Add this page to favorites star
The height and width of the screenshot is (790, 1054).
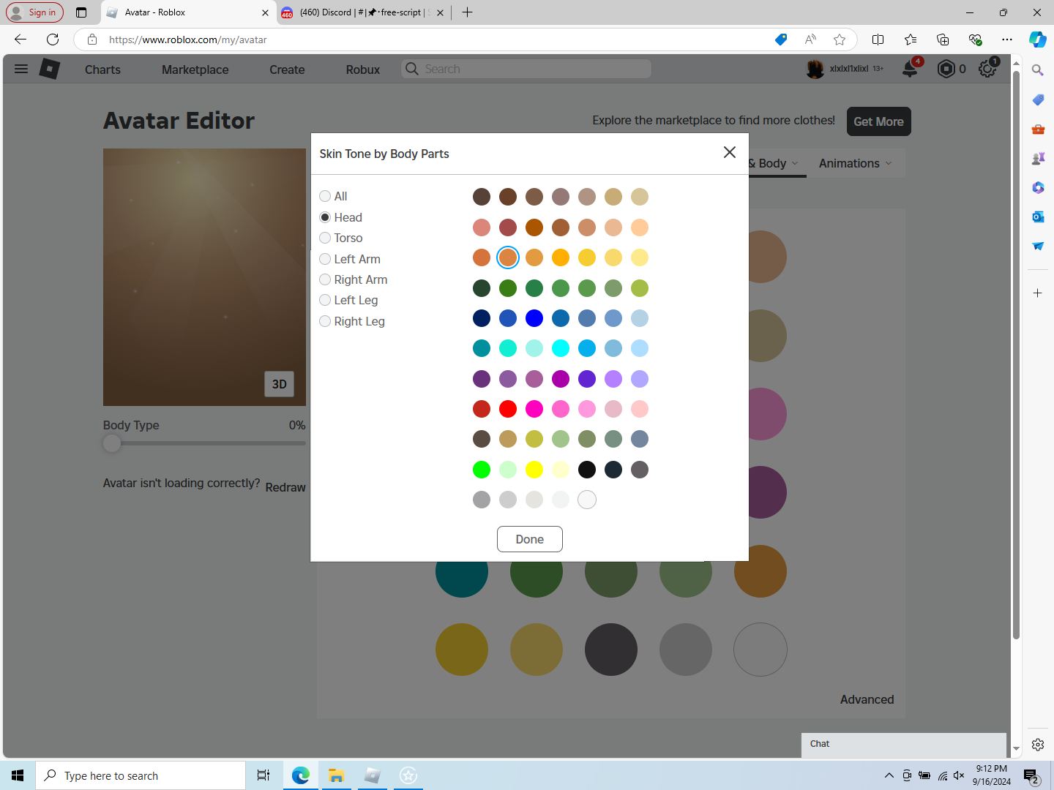[840, 39]
